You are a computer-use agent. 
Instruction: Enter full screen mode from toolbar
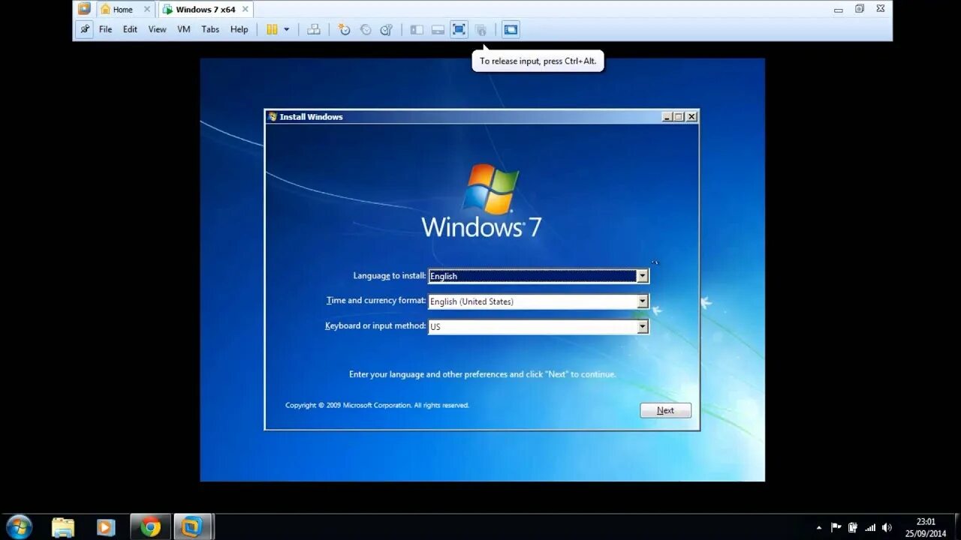tap(459, 29)
